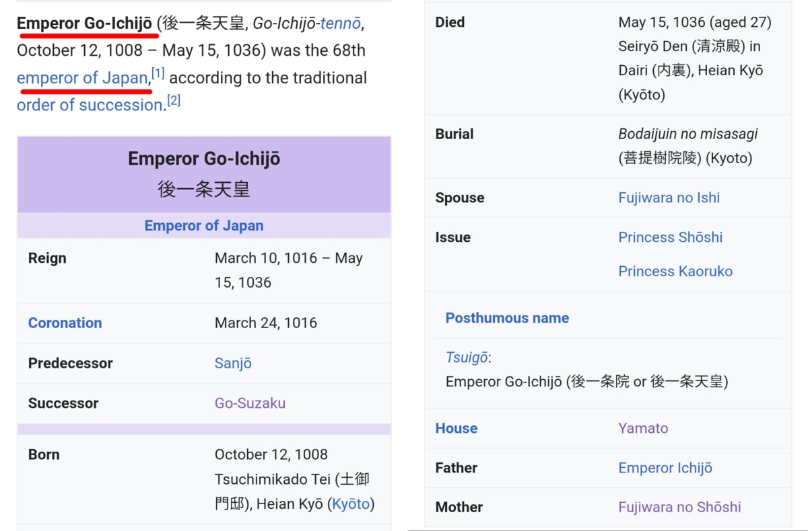Viewport: 808px width, 531px height.
Task: Open the Yamato house link
Action: (x=643, y=428)
